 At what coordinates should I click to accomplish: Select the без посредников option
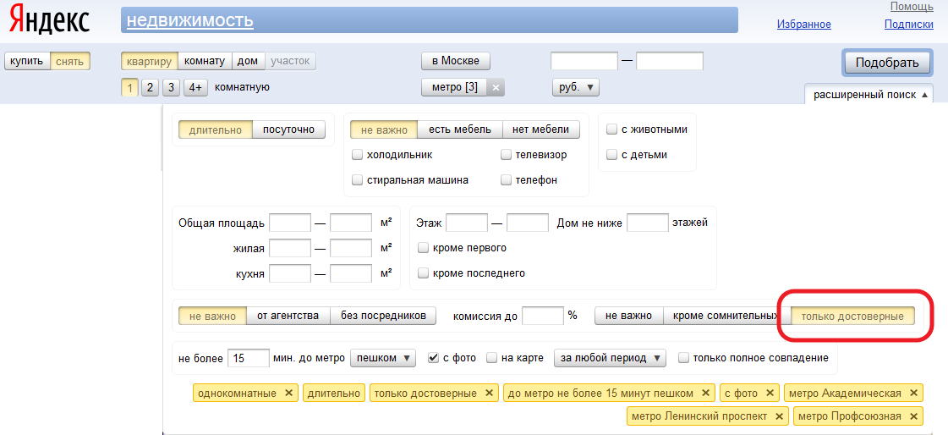[x=383, y=316]
